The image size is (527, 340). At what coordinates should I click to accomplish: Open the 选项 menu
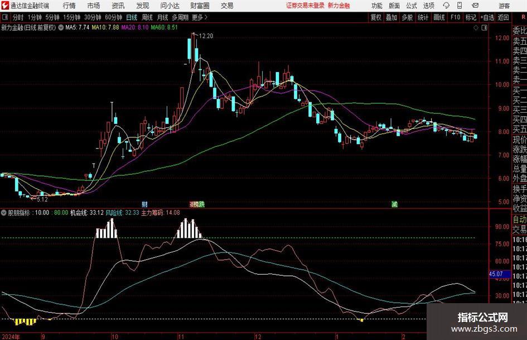click(428, 6)
